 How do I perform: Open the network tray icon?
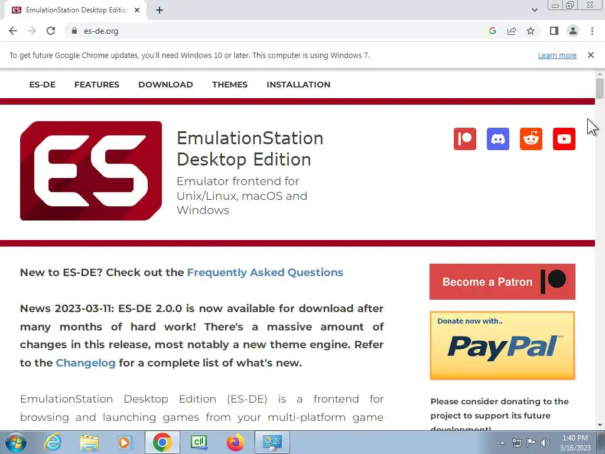[x=516, y=443]
